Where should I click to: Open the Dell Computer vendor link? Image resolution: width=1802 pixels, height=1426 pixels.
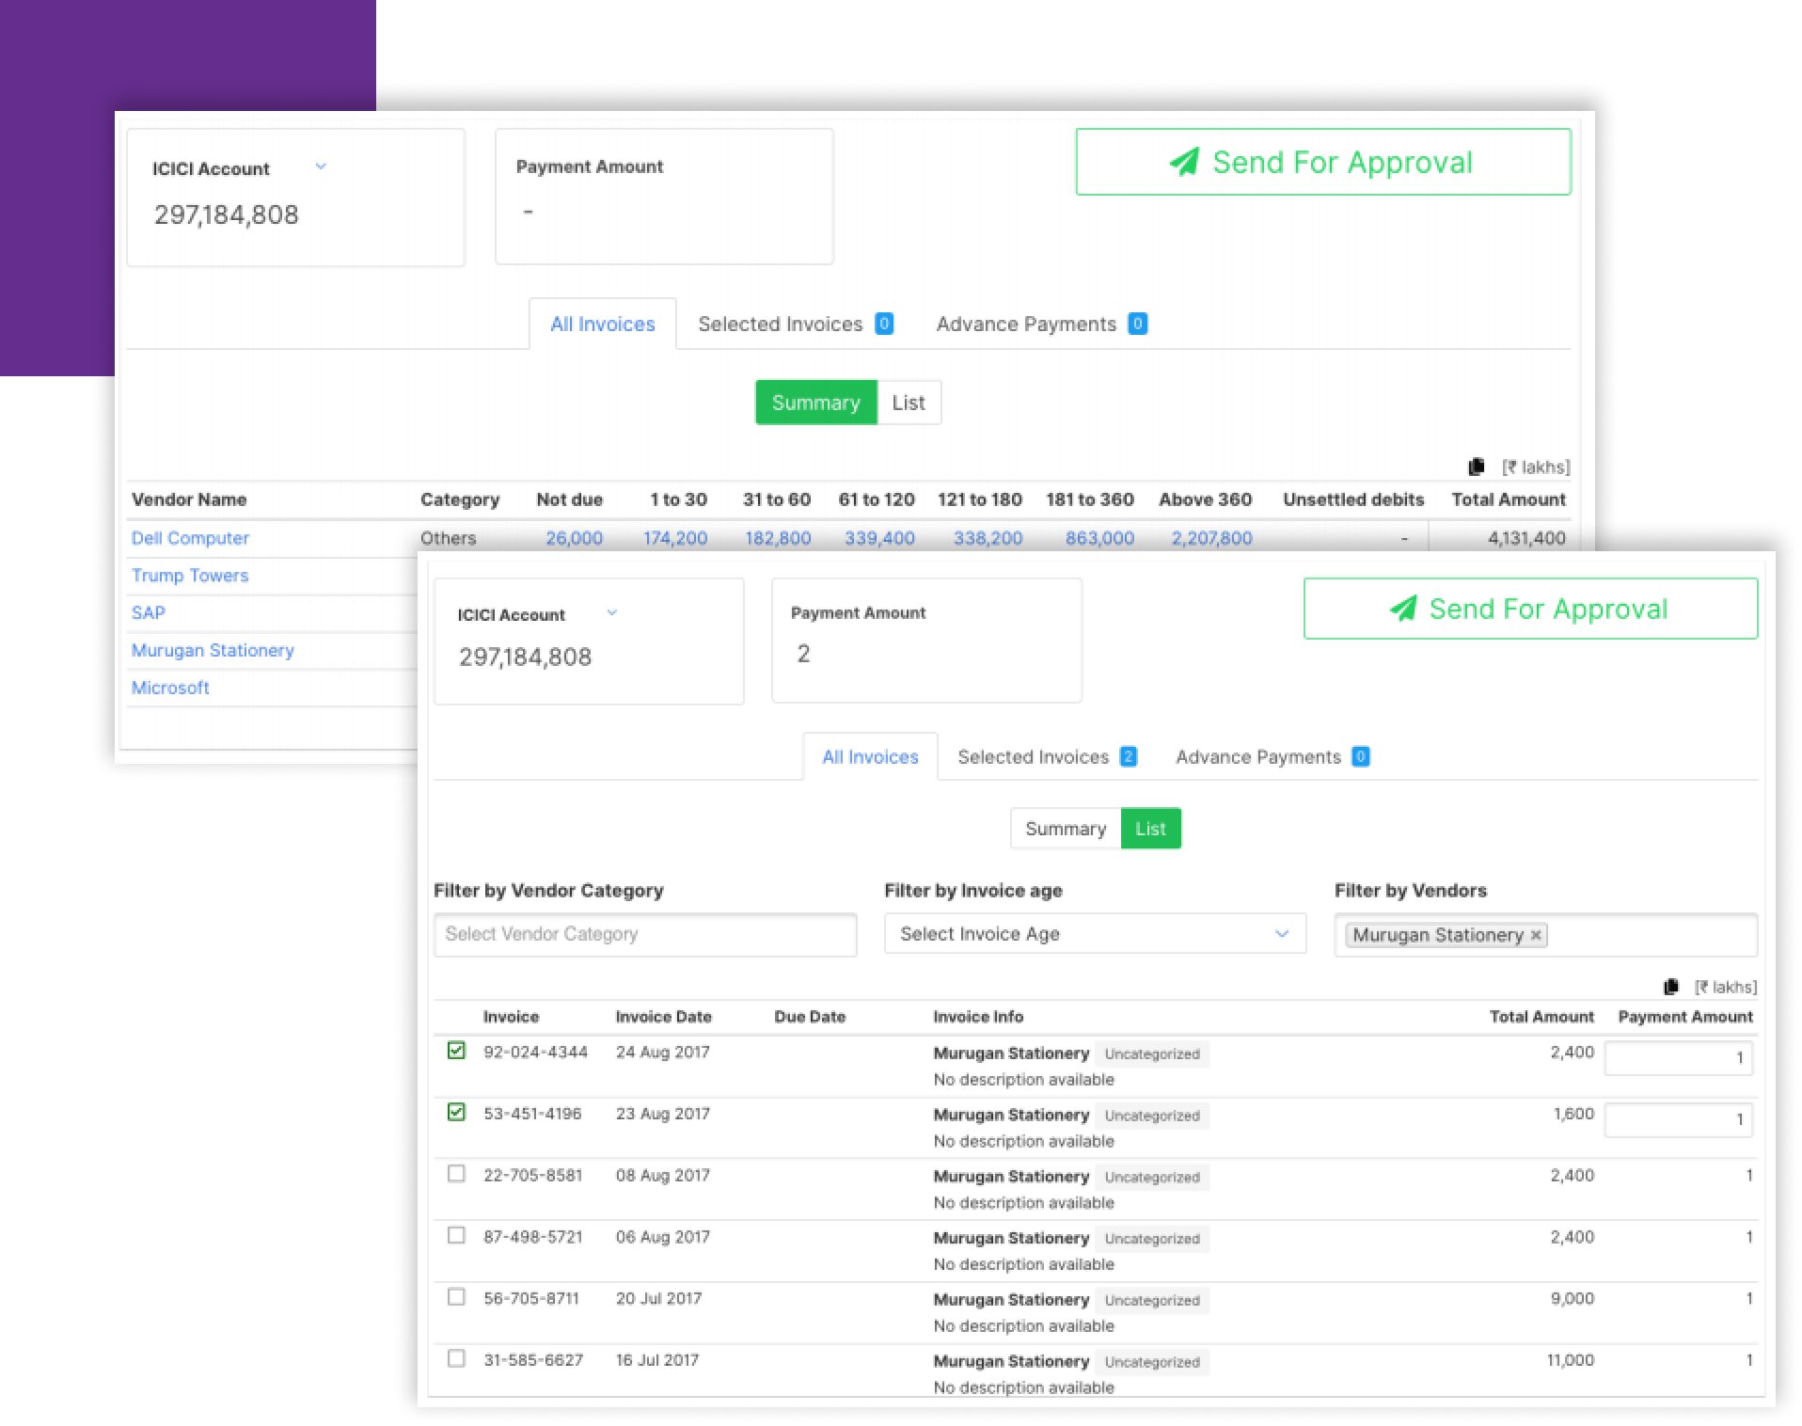[190, 538]
